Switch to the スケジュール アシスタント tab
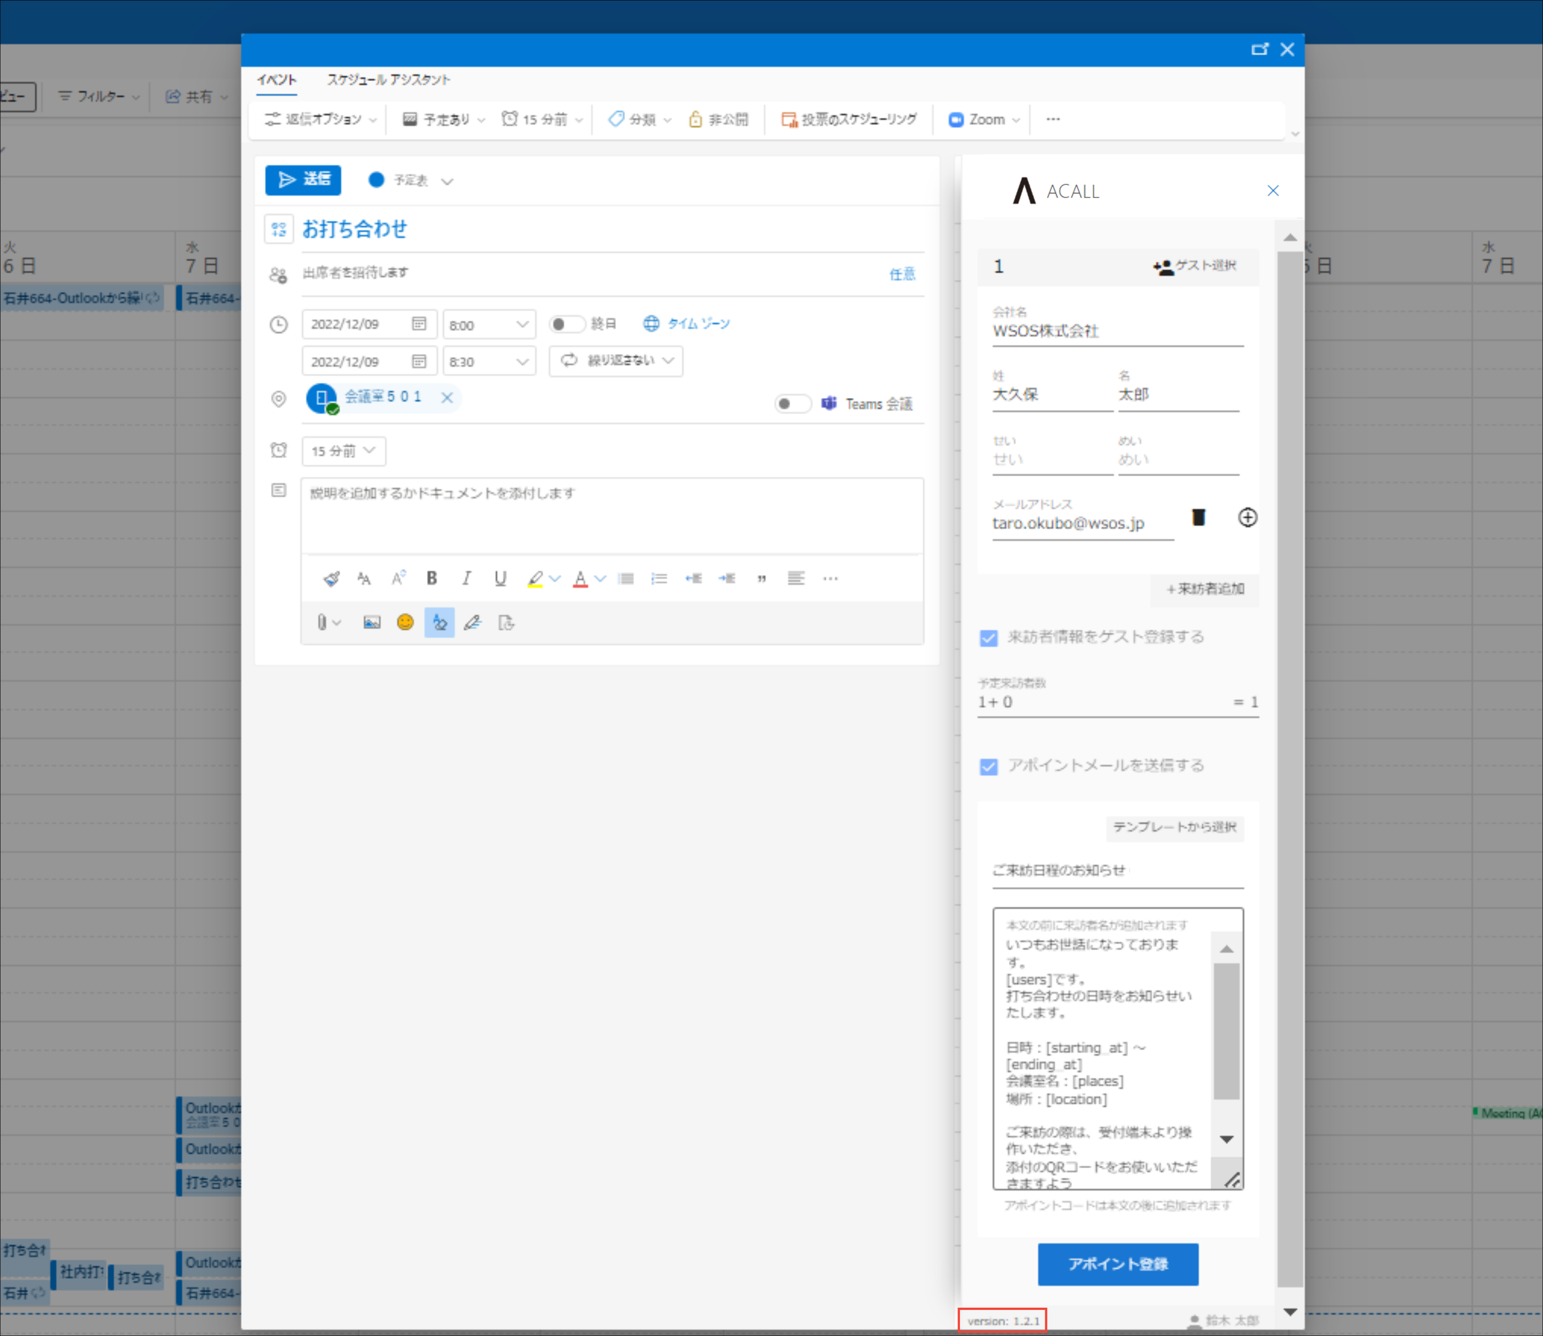This screenshot has height=1336, width=1543. pos(388,80)
